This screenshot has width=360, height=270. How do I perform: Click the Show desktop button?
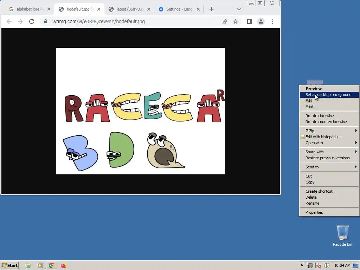(x=356, y=266)
